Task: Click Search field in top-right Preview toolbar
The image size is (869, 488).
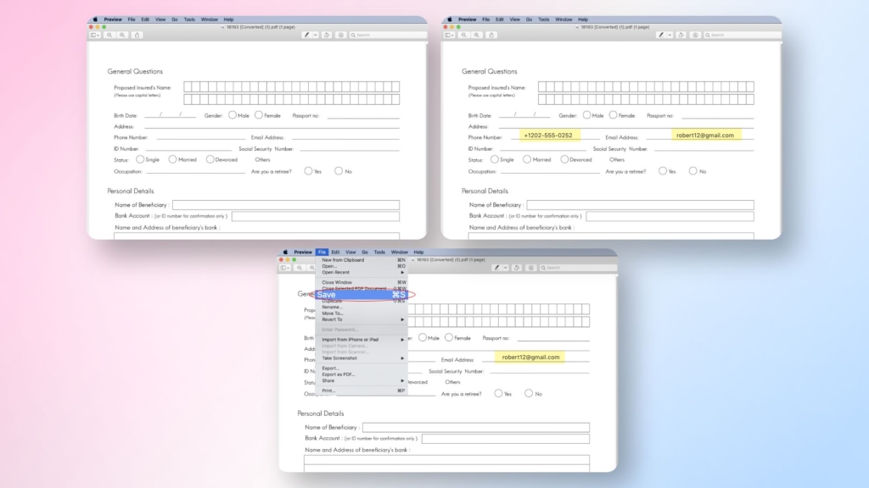Action: [742, 35]
